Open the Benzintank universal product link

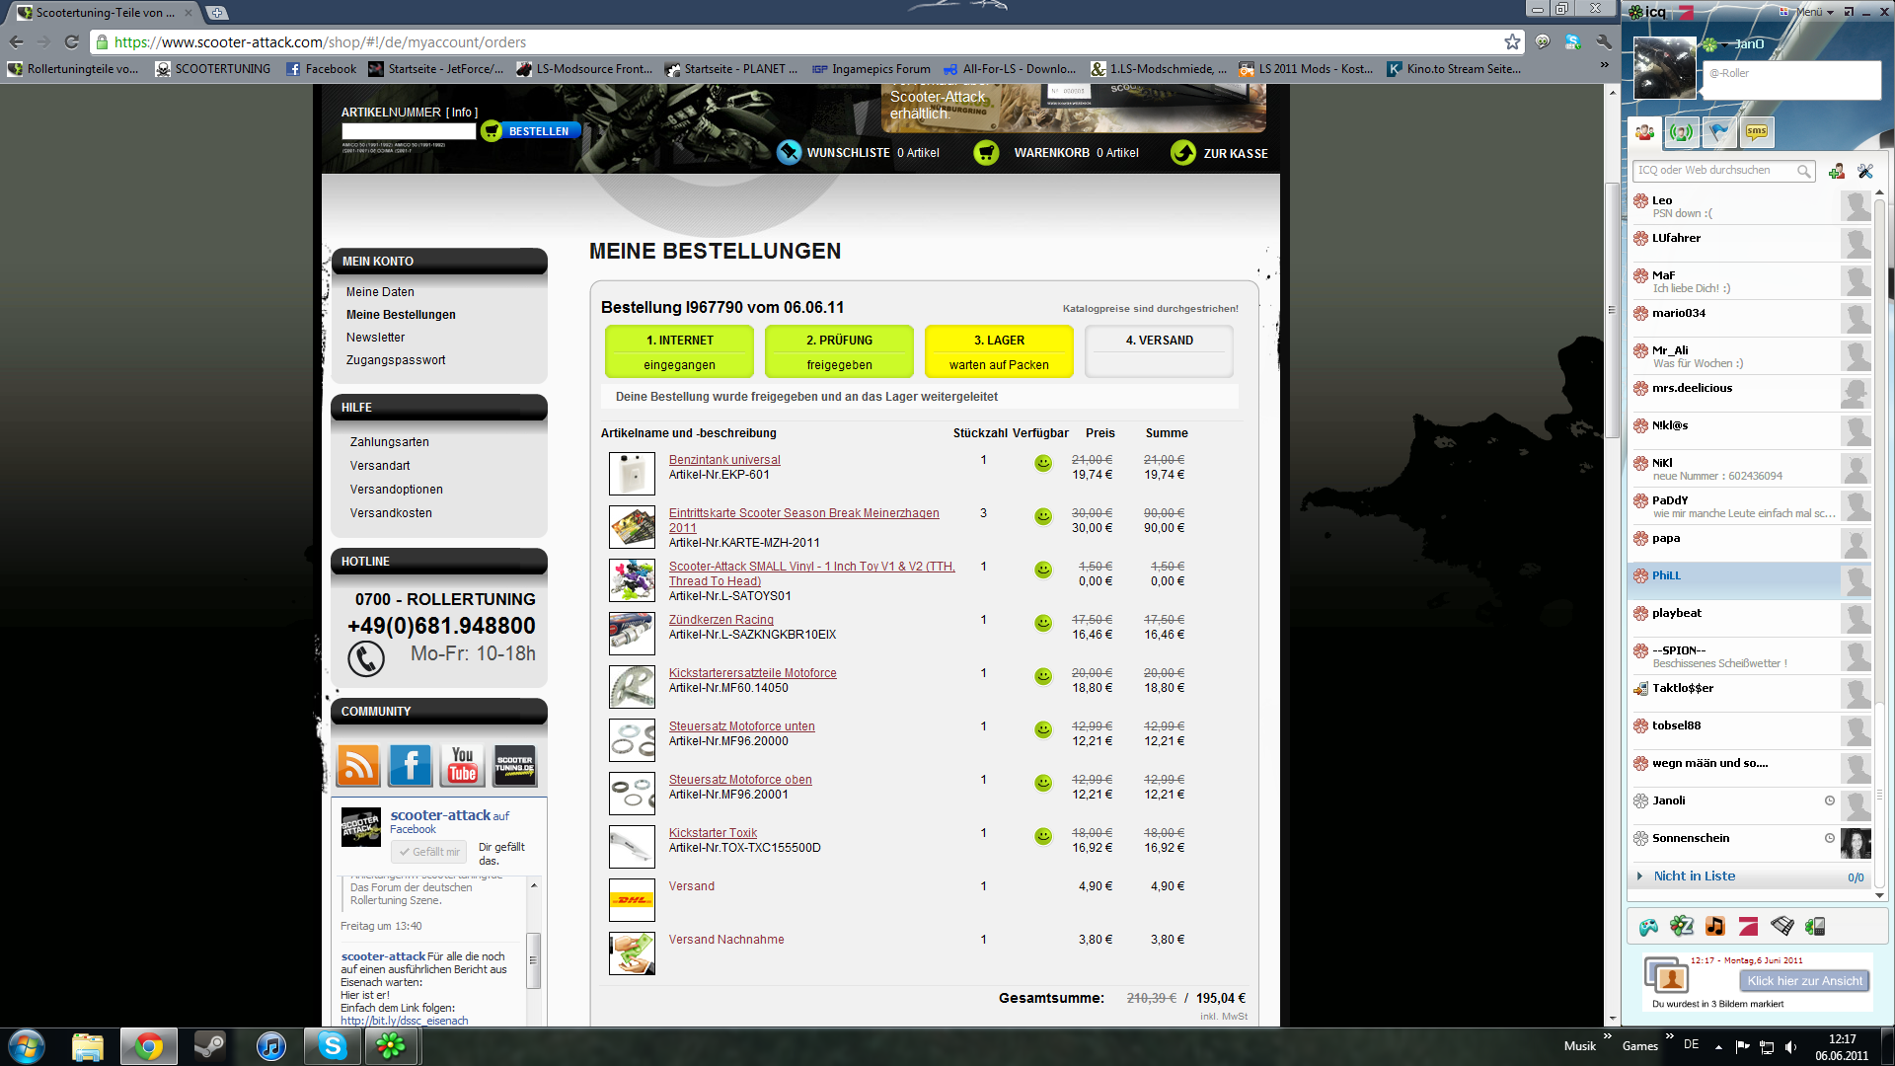724,460
